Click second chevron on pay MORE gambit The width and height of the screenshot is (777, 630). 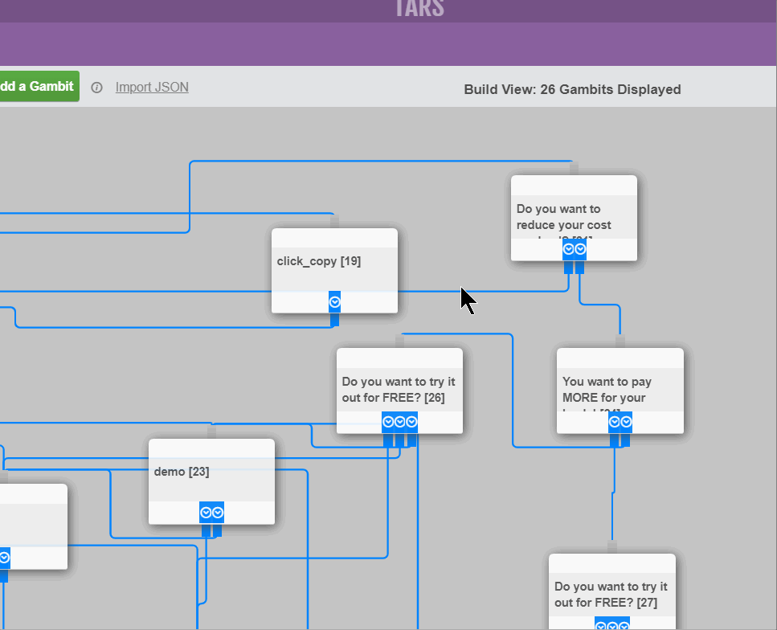point(627,422)
